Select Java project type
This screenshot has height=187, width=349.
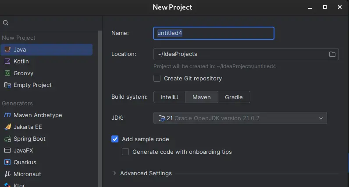pos(46,49)
